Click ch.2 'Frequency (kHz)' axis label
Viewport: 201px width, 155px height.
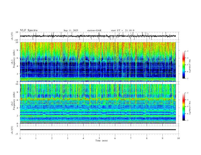14,101
